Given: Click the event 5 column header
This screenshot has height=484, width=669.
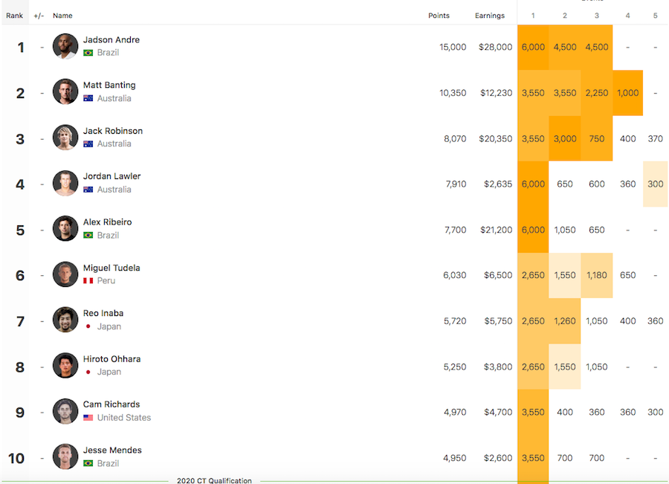Looking at the screenshot, I should coord(656,16).
